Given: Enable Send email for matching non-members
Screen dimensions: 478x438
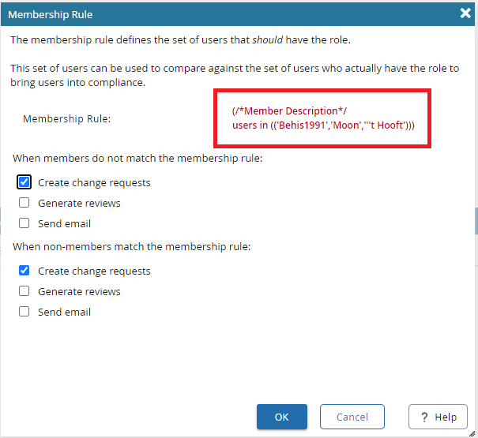Looking at the screenshot, I should pyautogui.click(x=24, y=312).
